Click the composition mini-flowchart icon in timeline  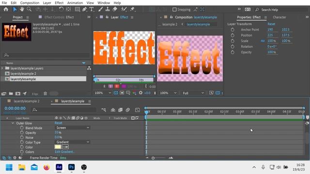tap(104, 110)
